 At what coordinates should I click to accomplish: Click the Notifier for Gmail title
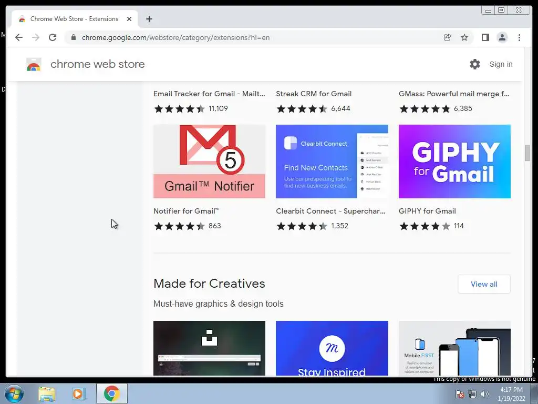click(x=187, y=211)
